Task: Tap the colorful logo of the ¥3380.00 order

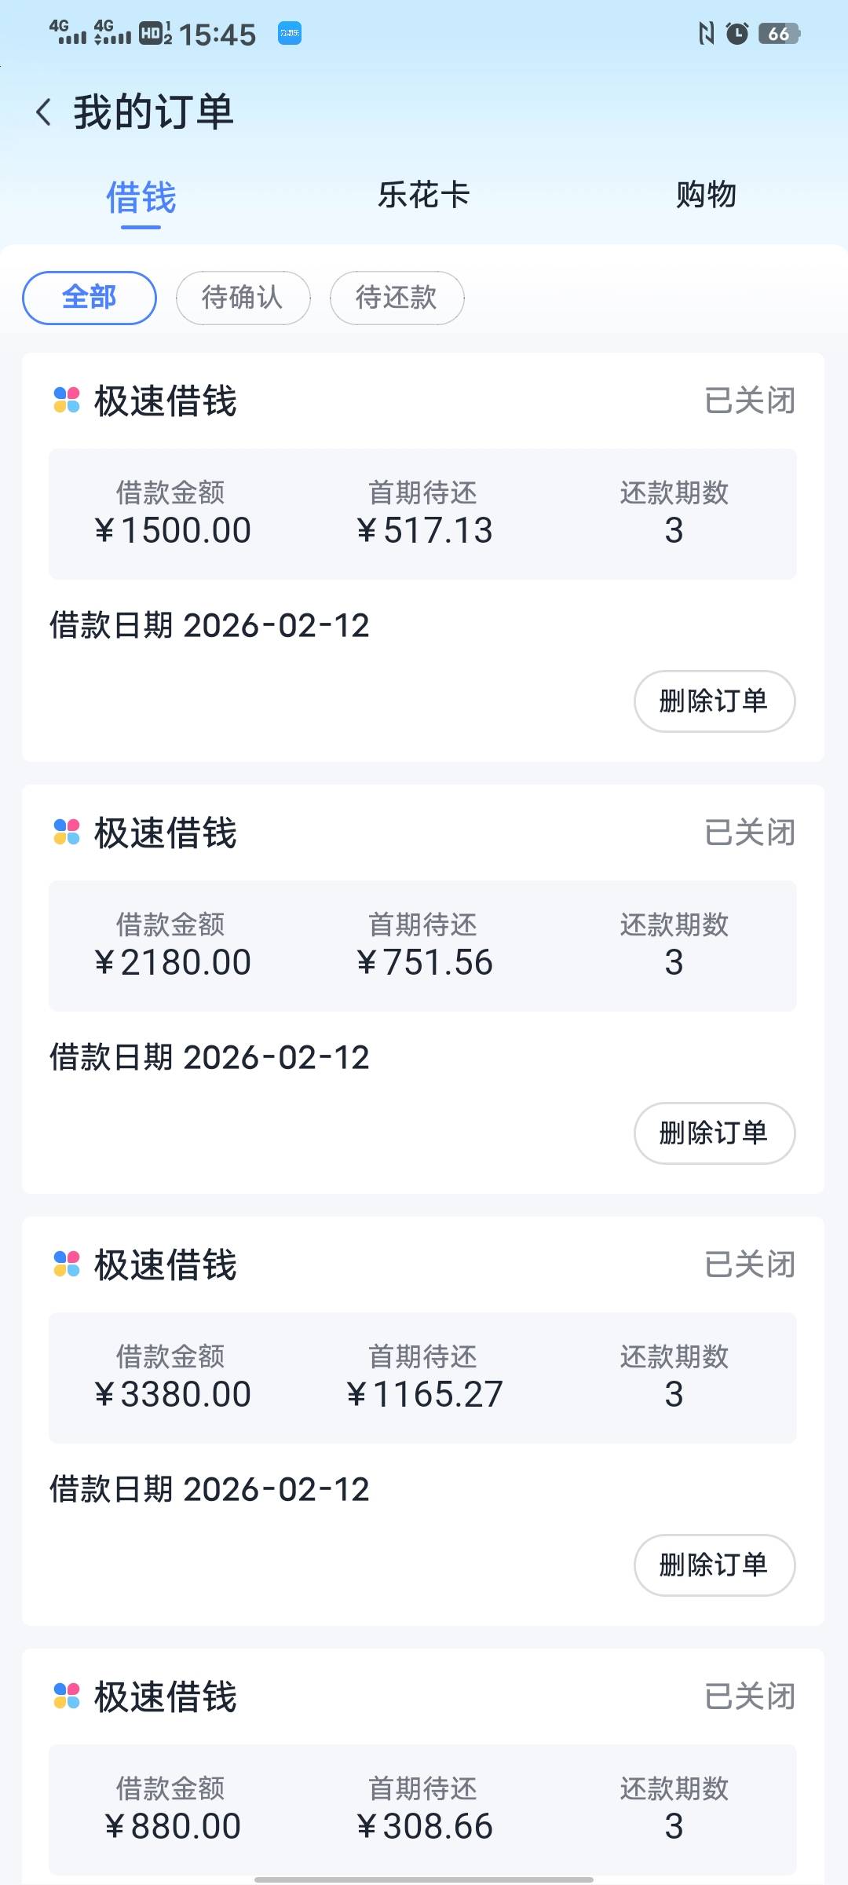Action: point(67,1264)
